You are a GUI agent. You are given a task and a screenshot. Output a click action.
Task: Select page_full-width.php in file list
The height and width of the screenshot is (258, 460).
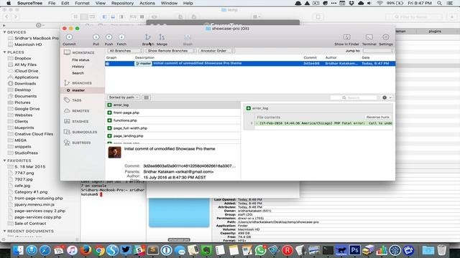172,128
